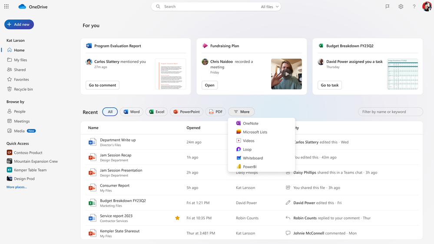434x244 pixels.
Task: Browse by Media
Action: click(x=19, y=131)
